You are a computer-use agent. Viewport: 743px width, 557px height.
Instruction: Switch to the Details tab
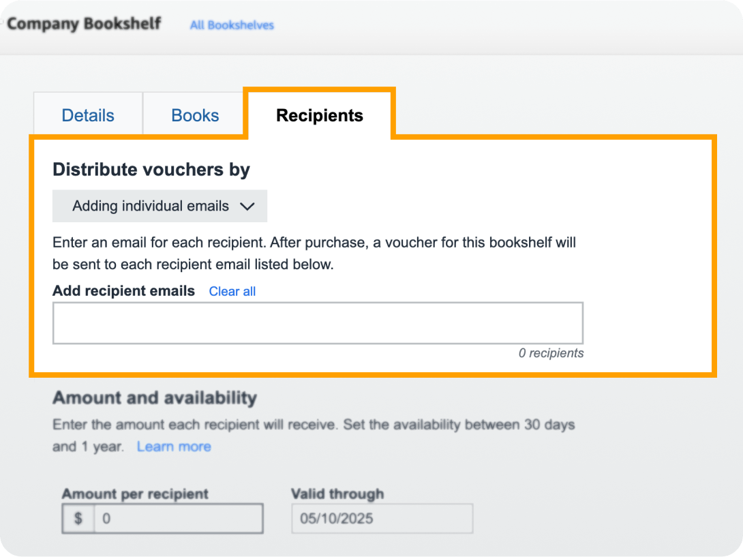88,115
